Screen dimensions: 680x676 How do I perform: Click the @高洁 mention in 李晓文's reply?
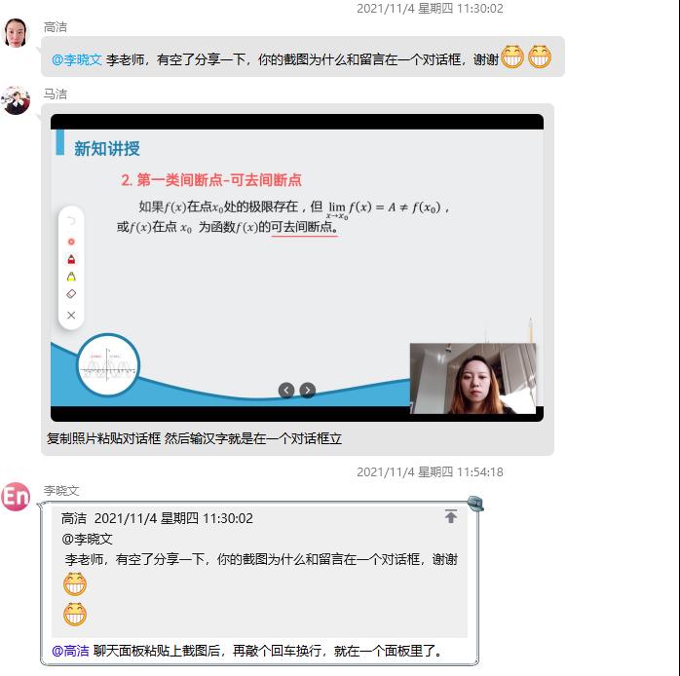pos(70,651)
